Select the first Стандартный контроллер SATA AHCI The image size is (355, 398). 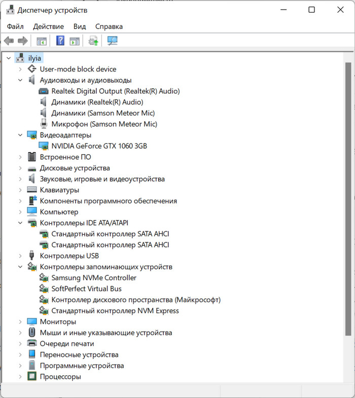click(x=110, y=234)
